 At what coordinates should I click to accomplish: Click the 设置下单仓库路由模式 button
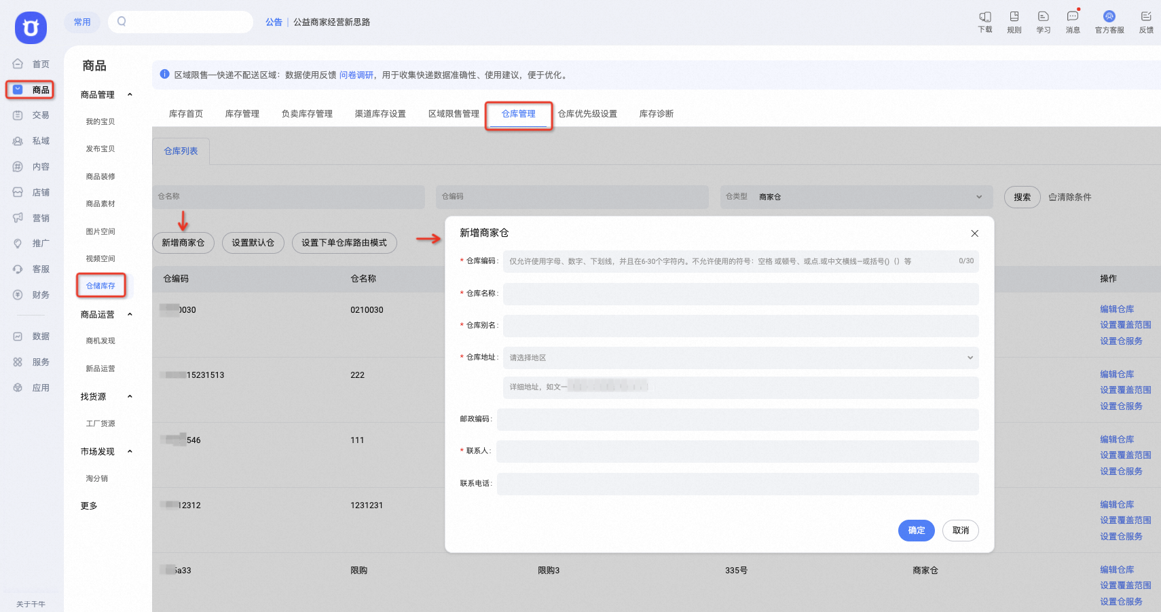tap(344, 243)
